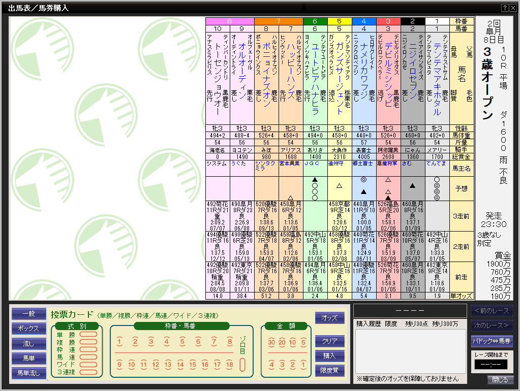Click the pink frame 8 header cell
The height and width of the screenshot is (391, 520).
(x=230, y=21)
